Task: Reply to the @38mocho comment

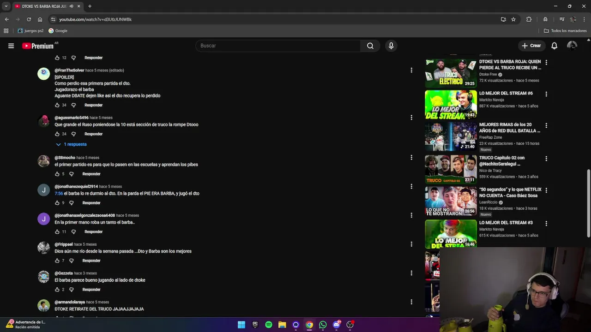Action: (91, 174)
